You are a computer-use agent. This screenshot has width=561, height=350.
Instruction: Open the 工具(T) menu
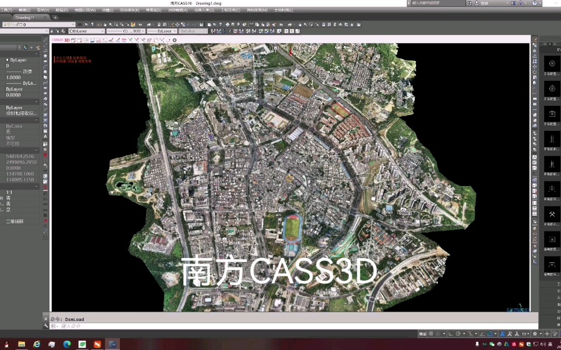(x=5, y=9)
